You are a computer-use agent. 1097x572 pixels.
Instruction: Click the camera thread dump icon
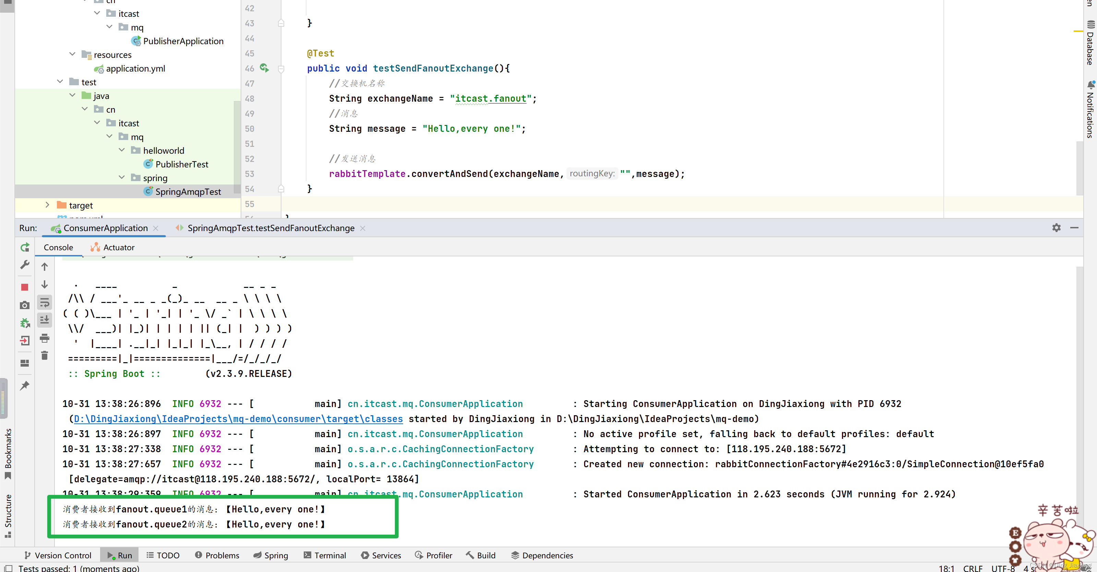tap(25, 305)
